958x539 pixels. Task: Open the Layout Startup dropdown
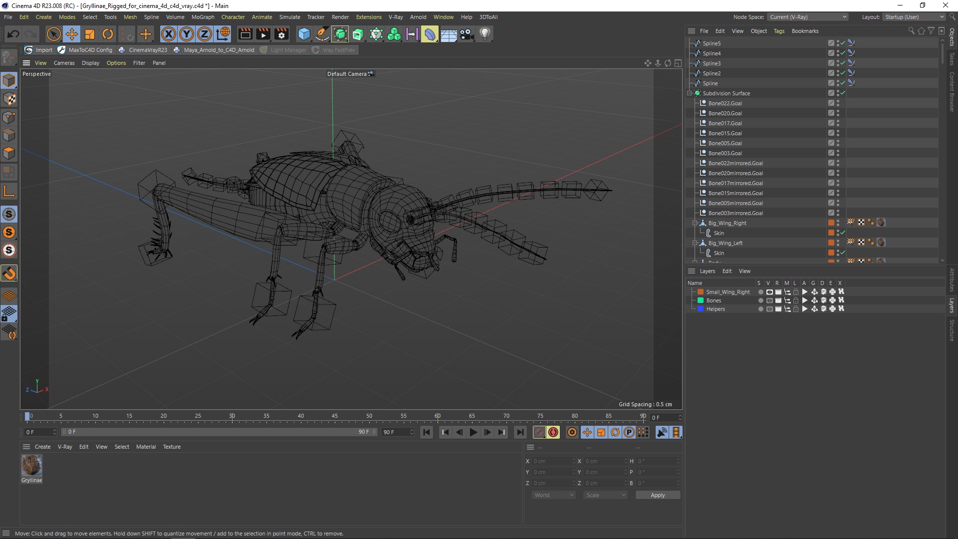click(914, 17)
